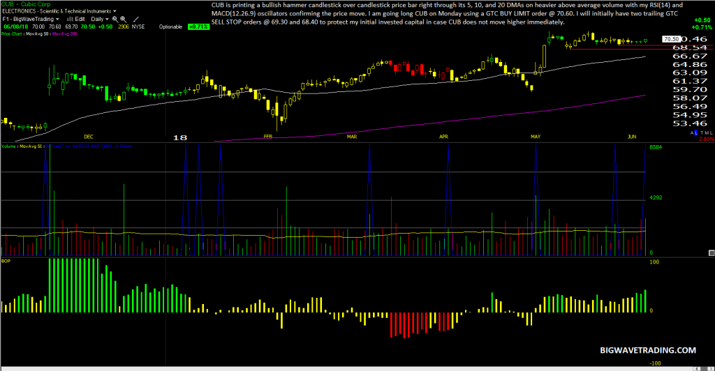This screenshot has width=715, height=371.
Task: Click the MAY month label
Action: coord(536,137)
